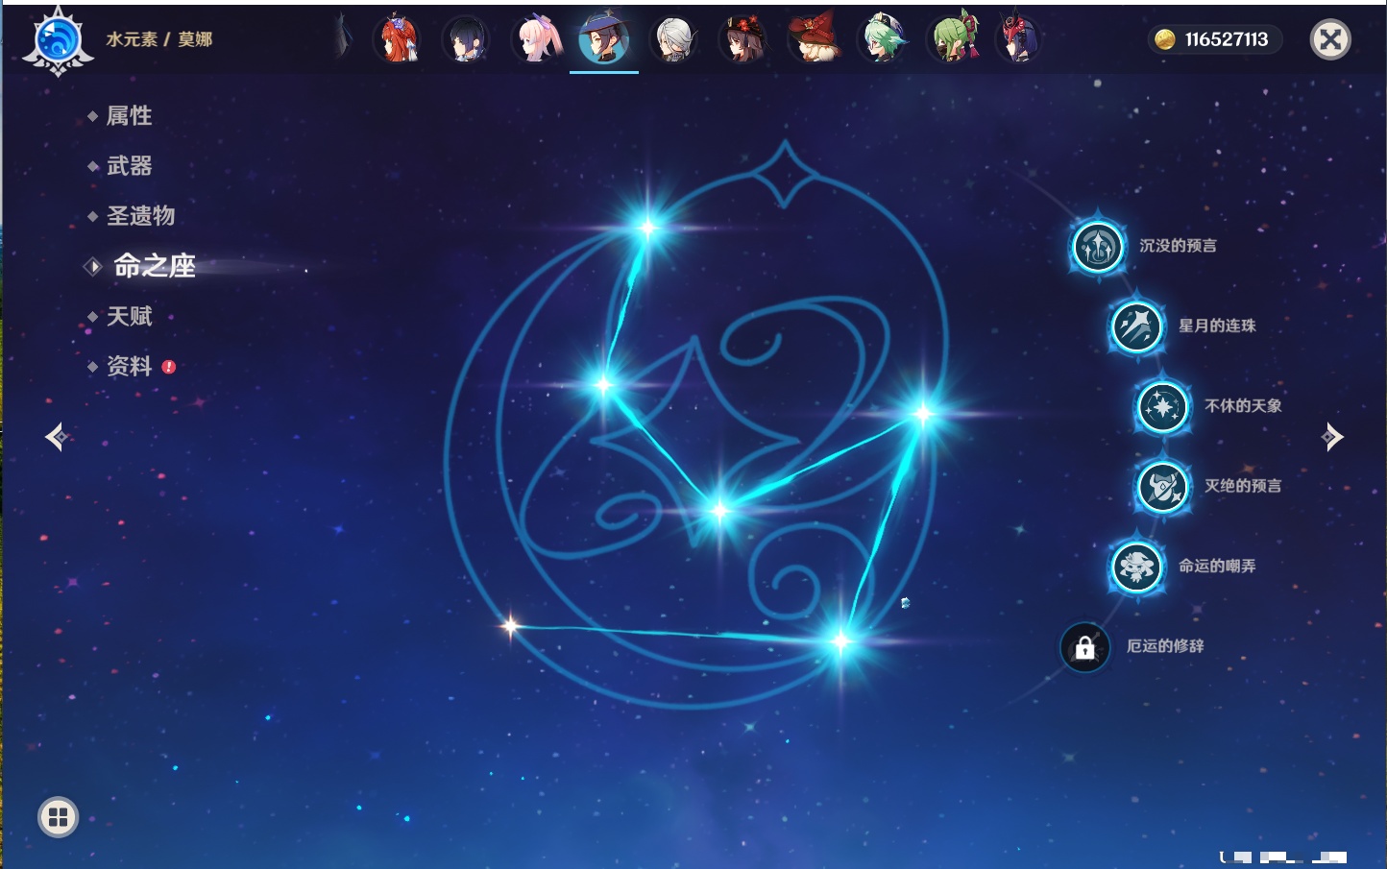Select the portrait with the flower-decorated dark hat
The height and width of the screenshot is (869, 1387).
pos(743,39)
